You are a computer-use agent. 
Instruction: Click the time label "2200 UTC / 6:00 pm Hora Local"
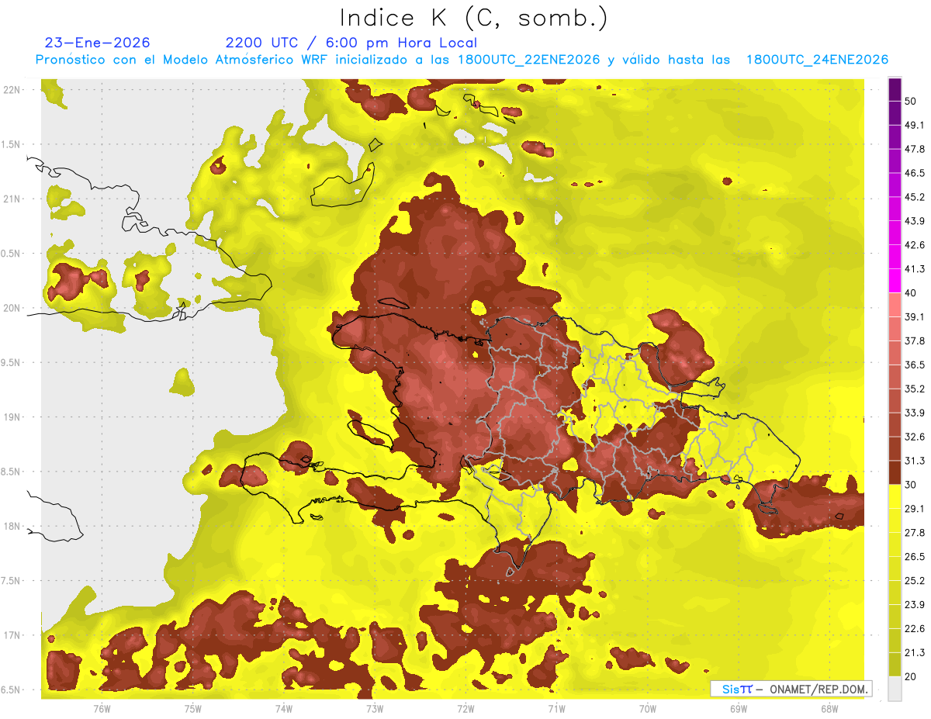pyautogui.click(x=351, y=43)
